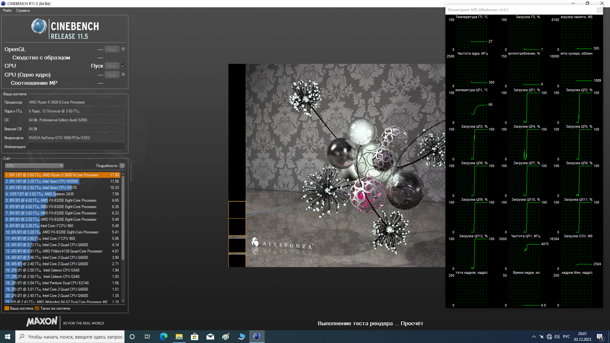Click the Cinebench taskbar icon

click(x=257, y=337)
